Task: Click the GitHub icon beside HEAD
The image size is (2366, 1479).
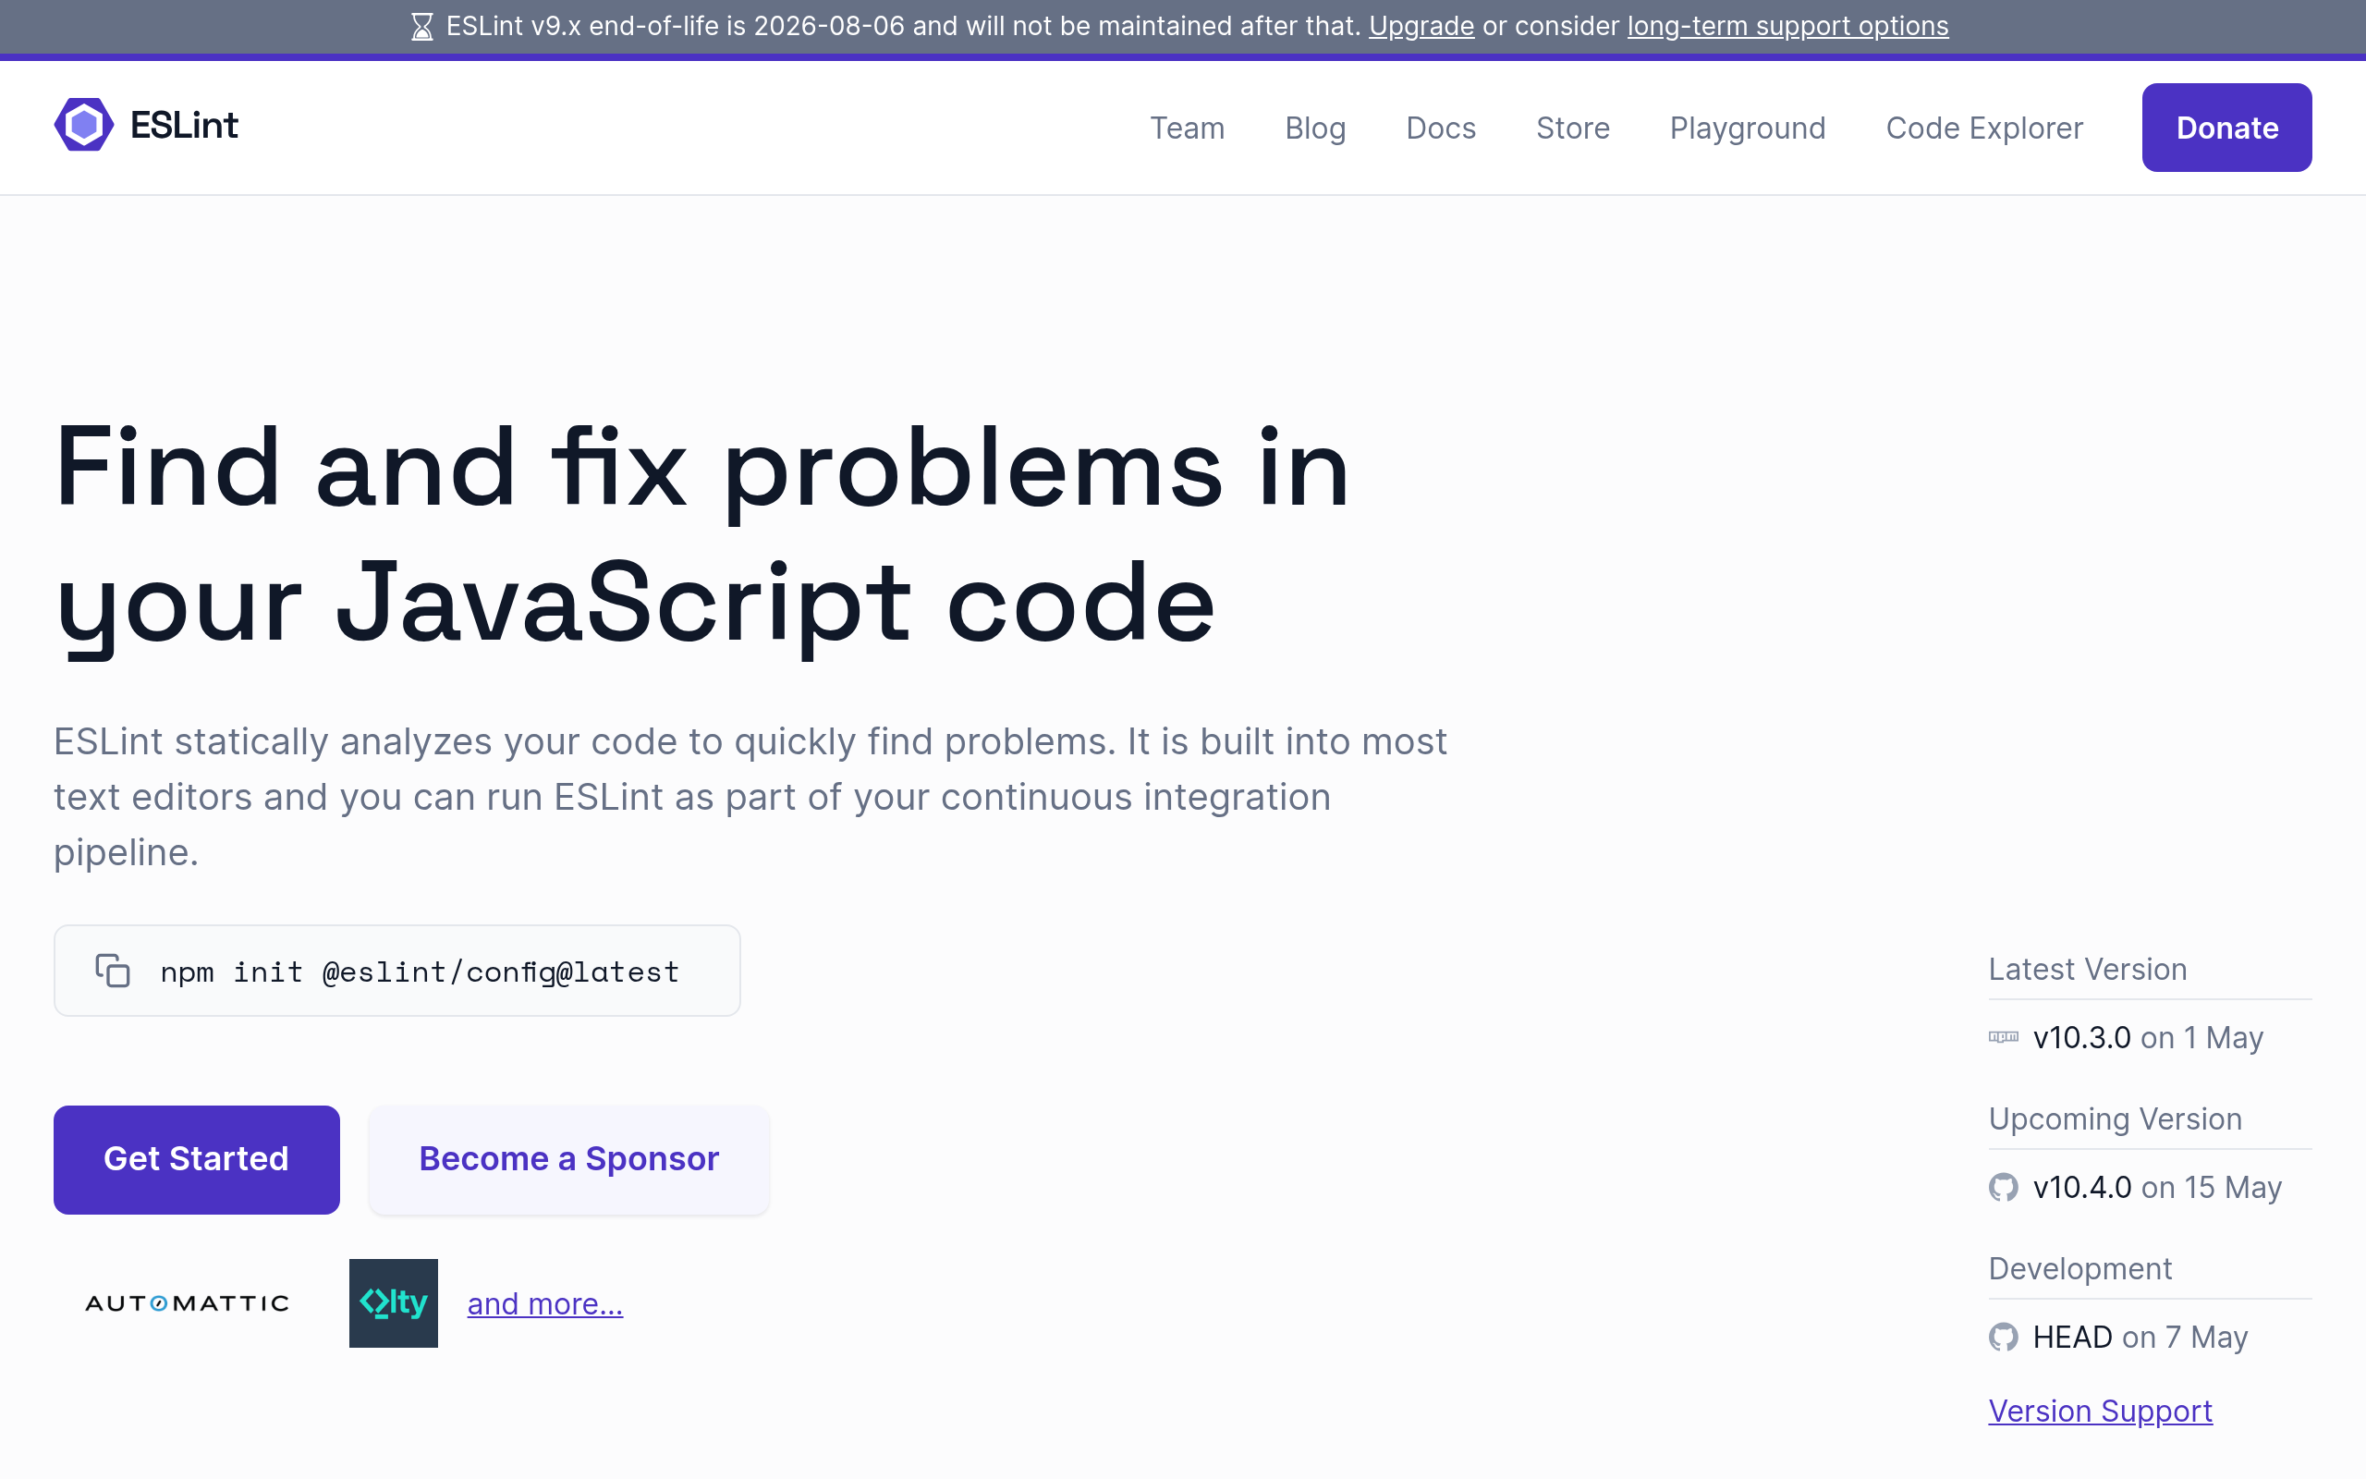Action: pos(2004,1337)
